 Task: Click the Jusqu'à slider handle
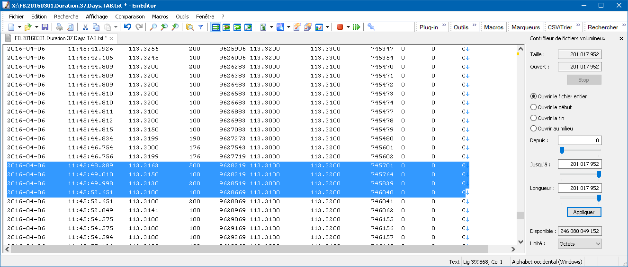[599, 175]
